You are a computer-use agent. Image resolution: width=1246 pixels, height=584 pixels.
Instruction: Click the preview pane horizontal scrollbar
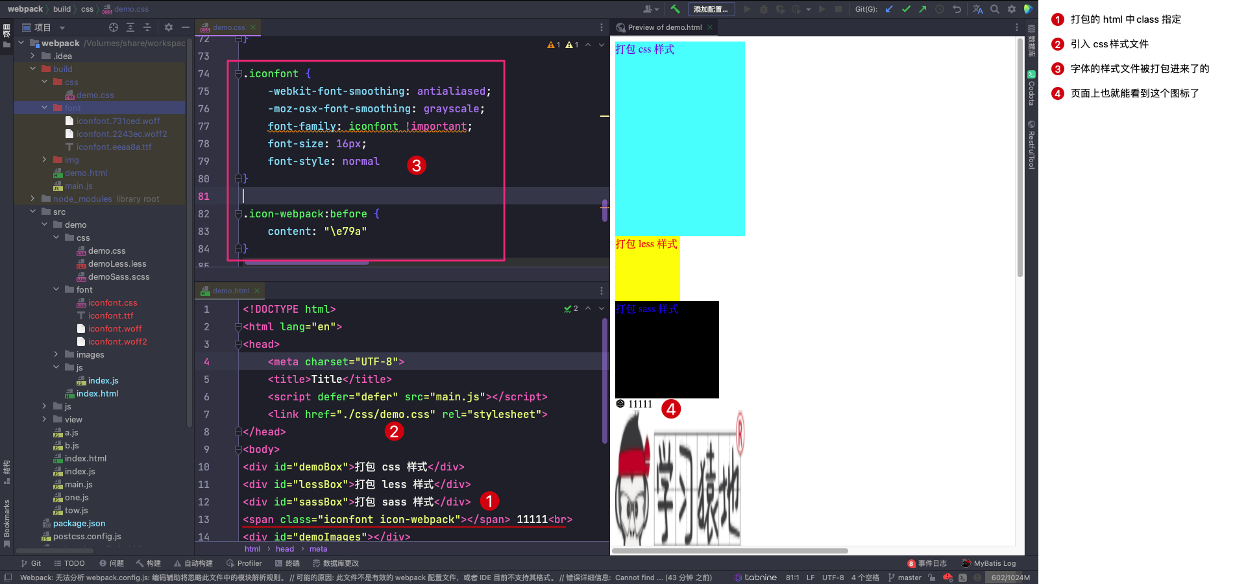729,551
